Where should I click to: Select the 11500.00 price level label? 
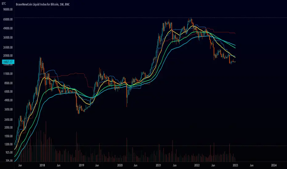tap(8, 74)
